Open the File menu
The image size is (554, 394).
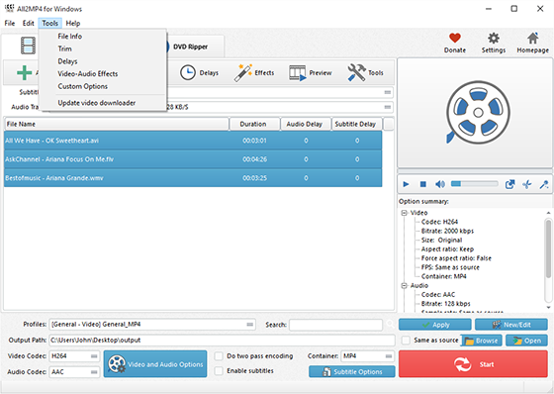[10, 23]
